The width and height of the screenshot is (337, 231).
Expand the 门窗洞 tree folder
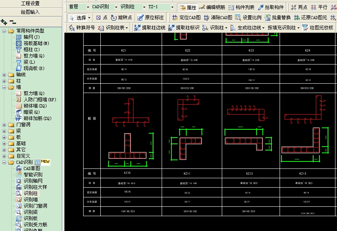pos(4,125)
